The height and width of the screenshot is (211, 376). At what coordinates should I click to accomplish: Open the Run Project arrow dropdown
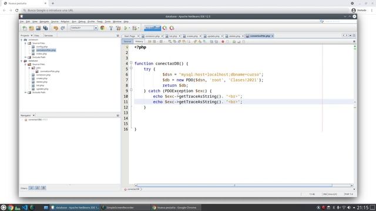[129, 28]
